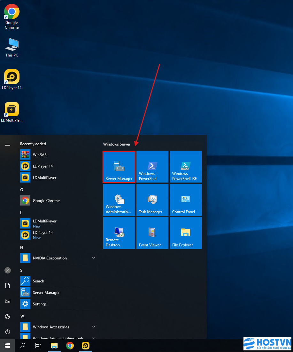The image size is (293, 352).
Task: Open LDPlayer 14 marked New under L
Action: (58, 235)
